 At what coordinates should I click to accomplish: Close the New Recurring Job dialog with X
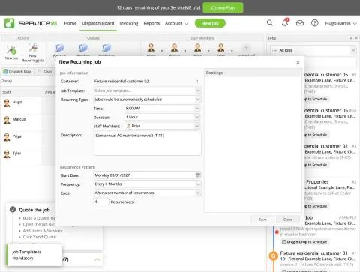click(x=298, y=62)
